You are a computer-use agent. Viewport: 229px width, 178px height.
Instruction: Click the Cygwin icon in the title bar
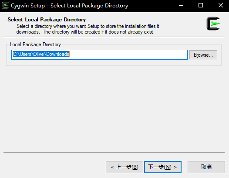click(5, 6)
